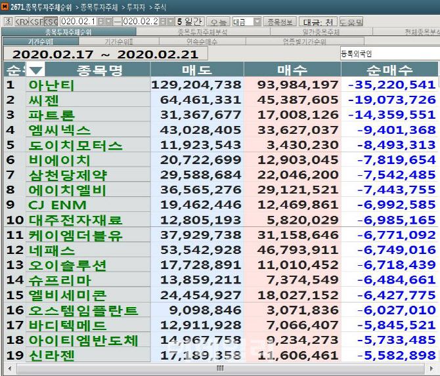Click the 대금: 천 unit button
Image resolution: width=440 pixels, height=376 pixels.
pos(319,22)
